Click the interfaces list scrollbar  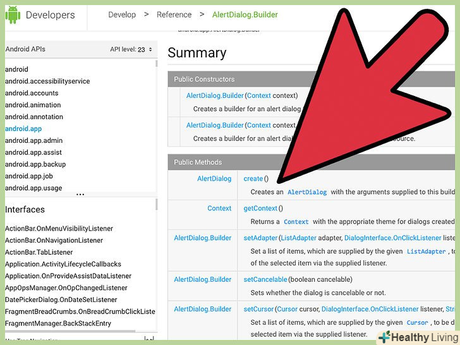tap(156, 204)
